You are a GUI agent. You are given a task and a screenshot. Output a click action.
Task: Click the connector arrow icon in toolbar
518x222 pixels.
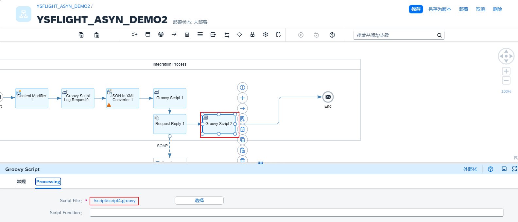[x=174, y=34]
